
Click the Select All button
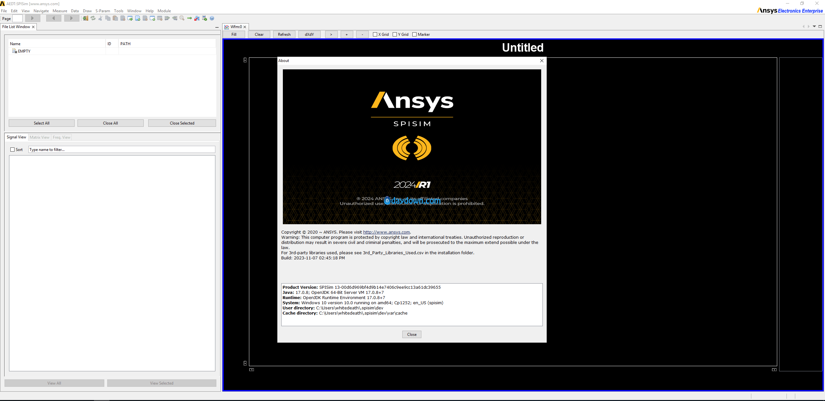[42, 123]
